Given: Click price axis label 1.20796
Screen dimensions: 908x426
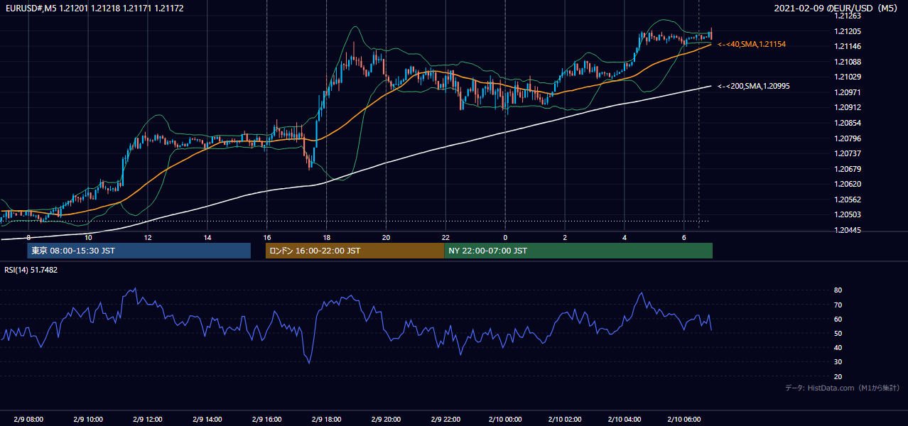Looking at the screenshot, I should click(848, 138).
